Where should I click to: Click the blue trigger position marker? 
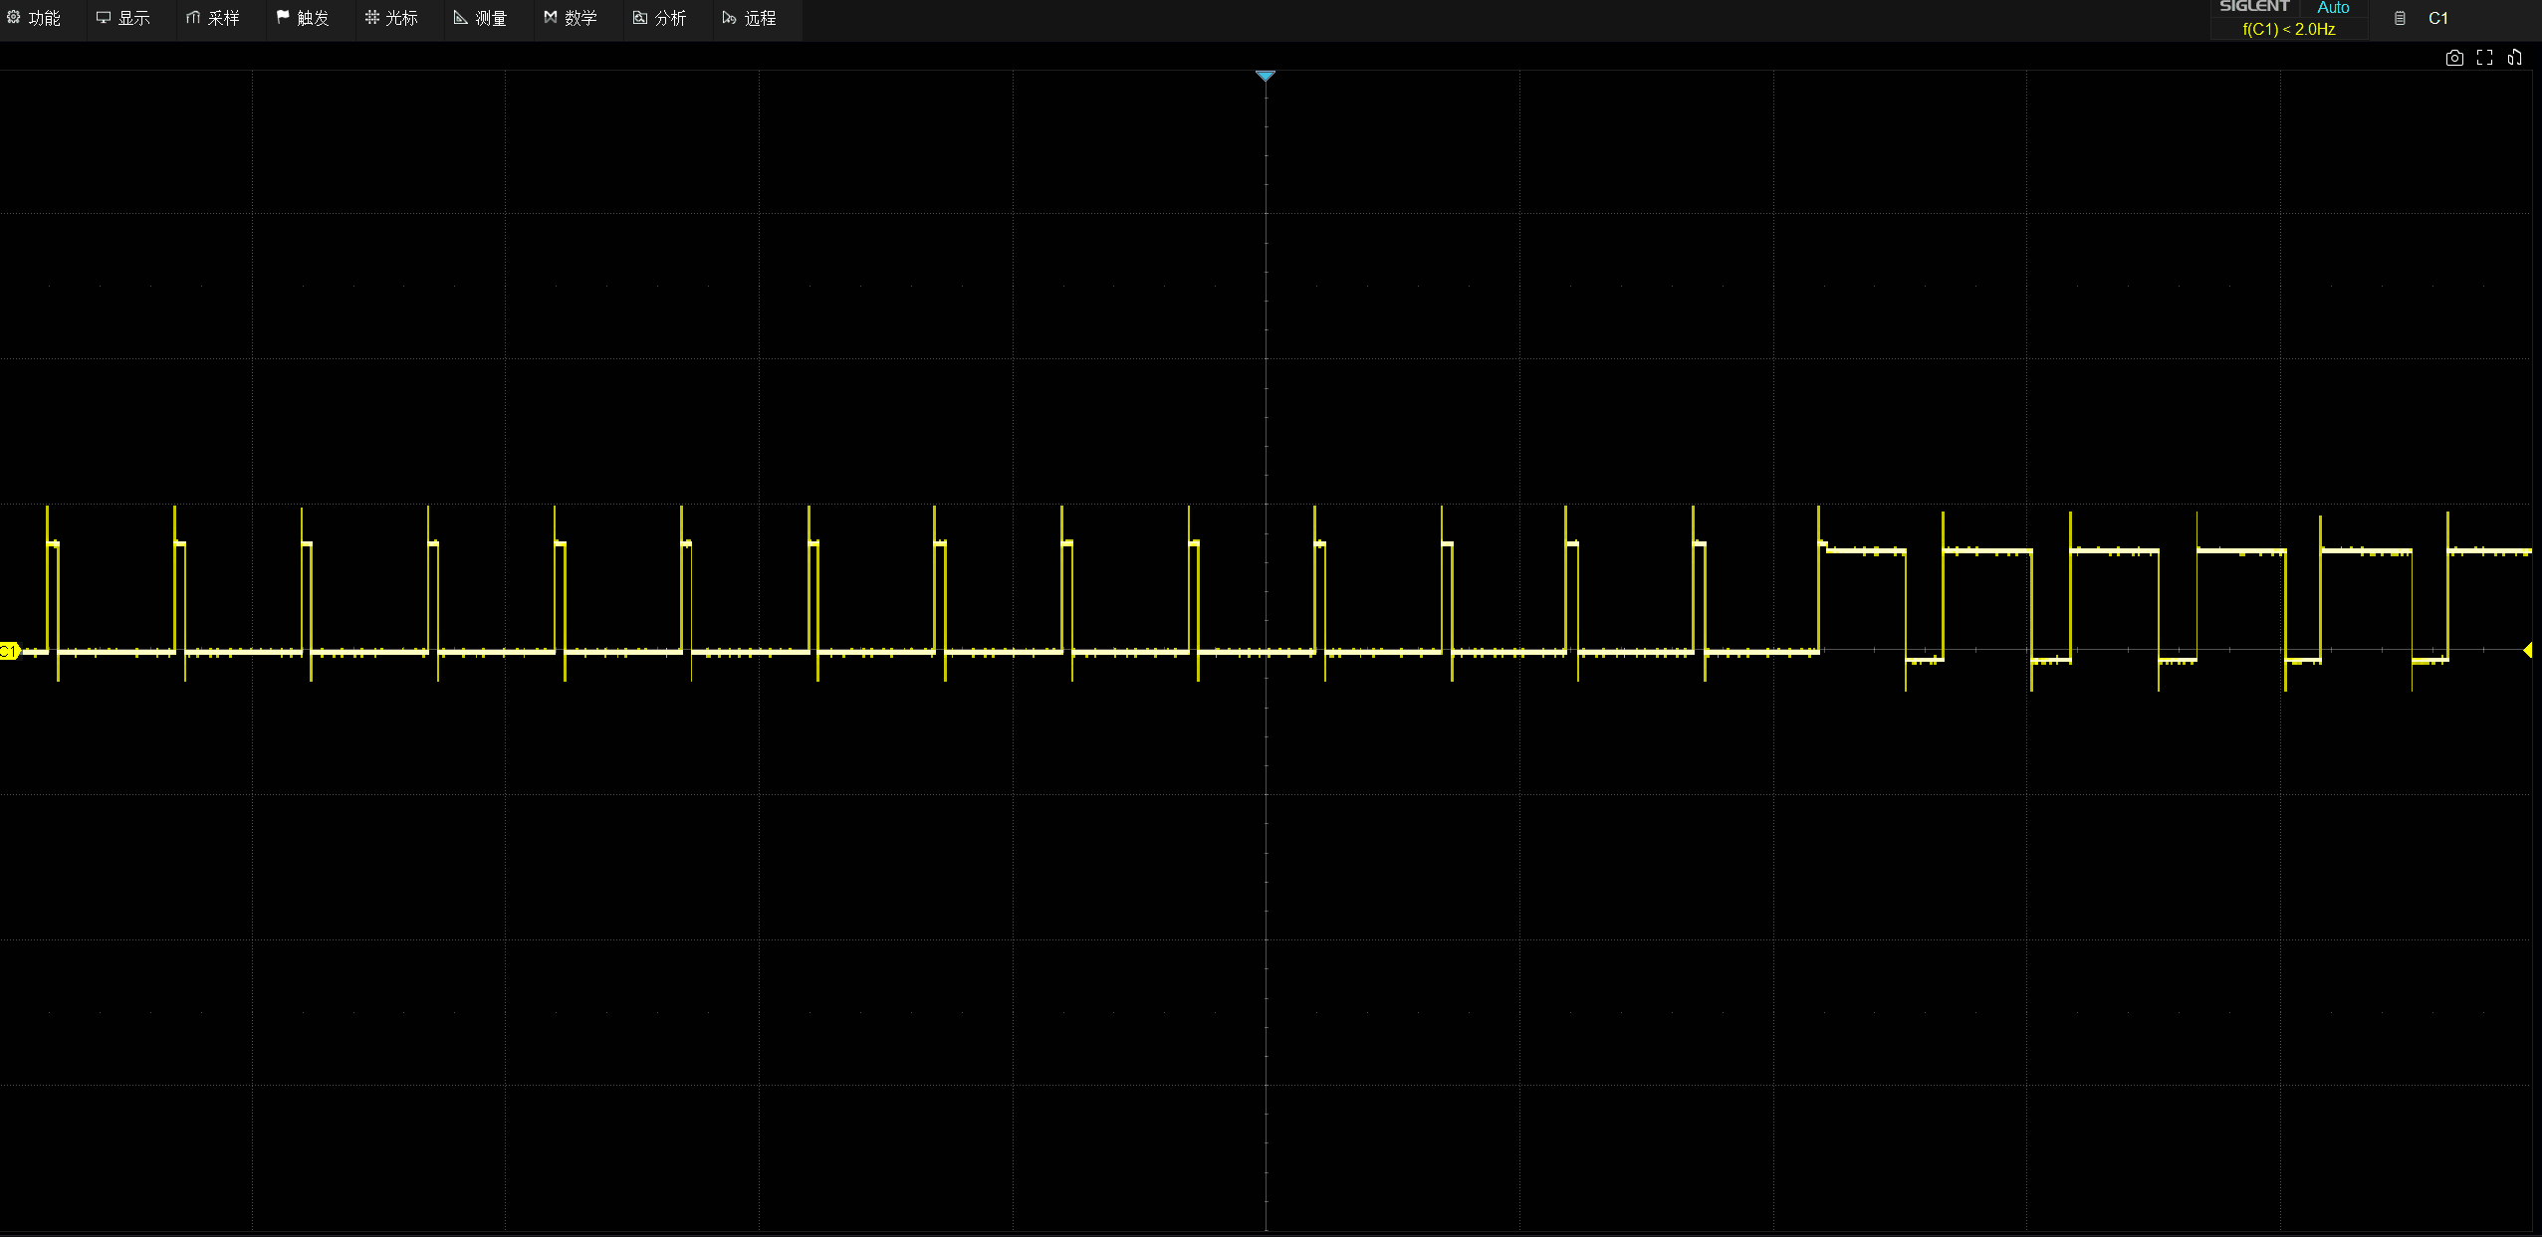click(1265, 76)
